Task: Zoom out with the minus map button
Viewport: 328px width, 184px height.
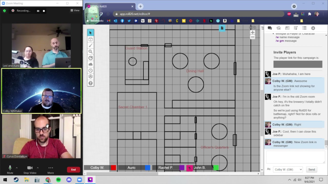Action: click(x=252, y=37)
